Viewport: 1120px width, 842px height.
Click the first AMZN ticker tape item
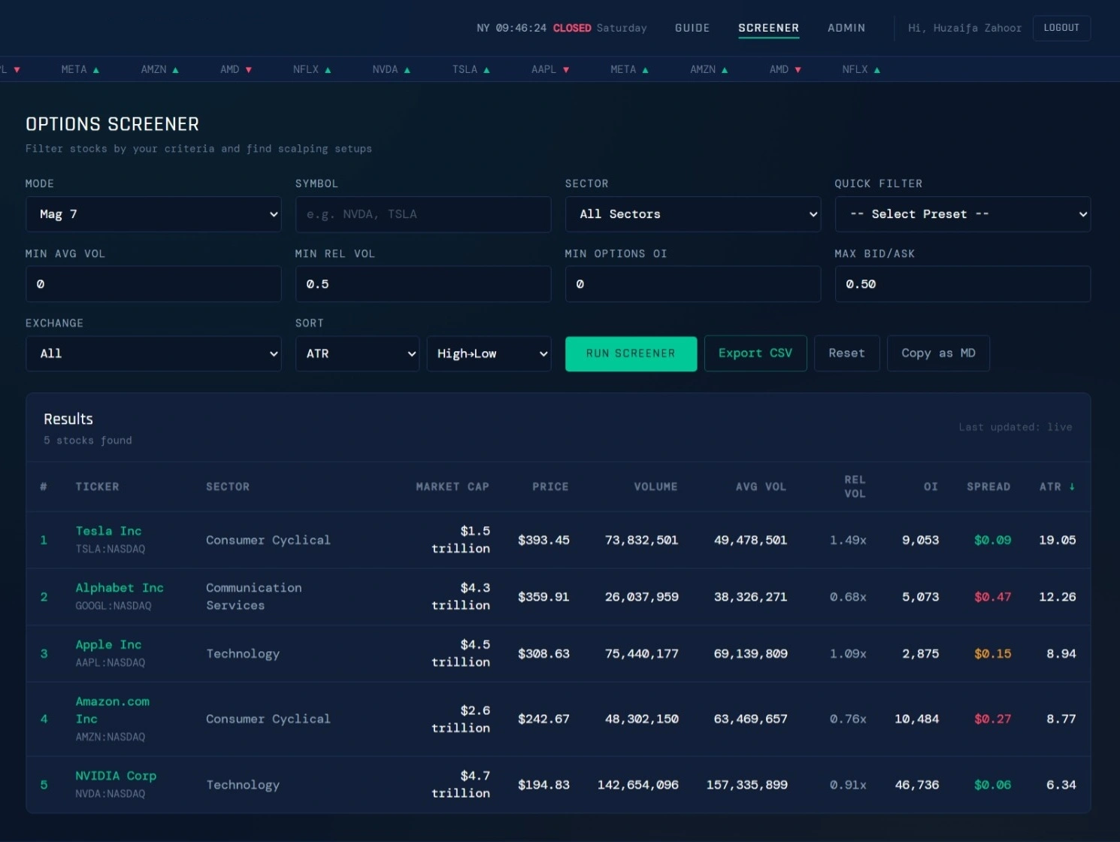coord(159,69)
